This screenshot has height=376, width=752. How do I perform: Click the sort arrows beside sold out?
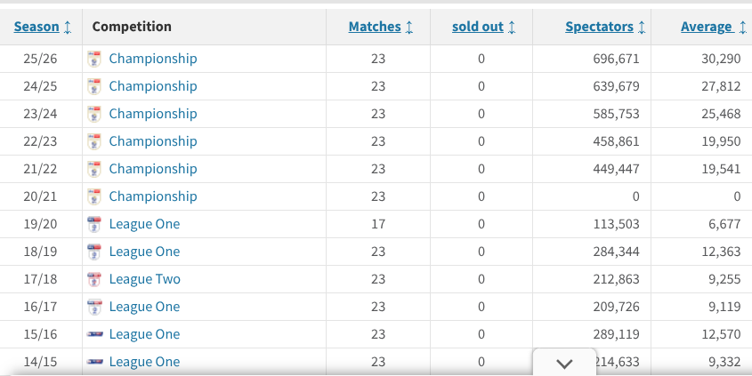point(512,27)
